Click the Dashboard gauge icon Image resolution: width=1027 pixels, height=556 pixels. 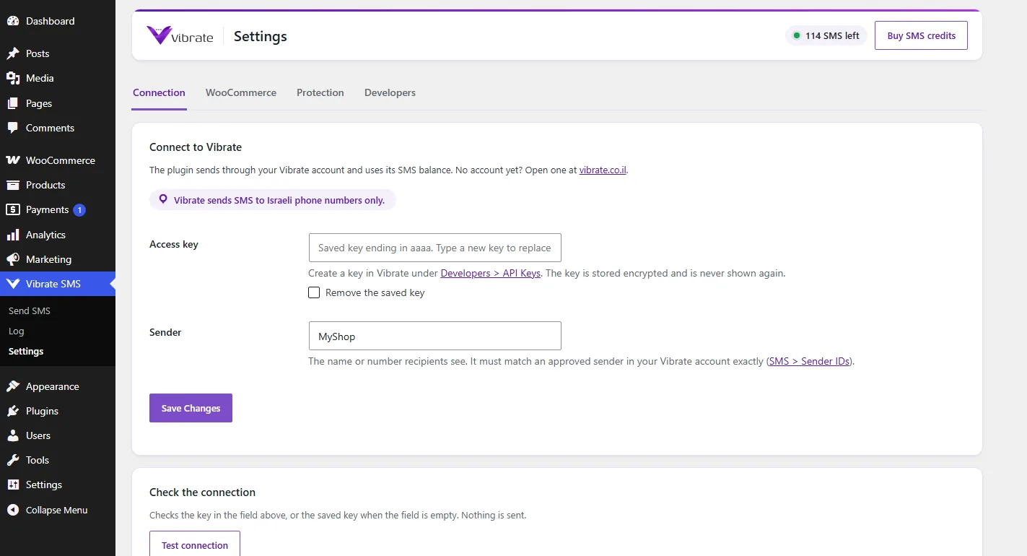click(x=13, y=21)
